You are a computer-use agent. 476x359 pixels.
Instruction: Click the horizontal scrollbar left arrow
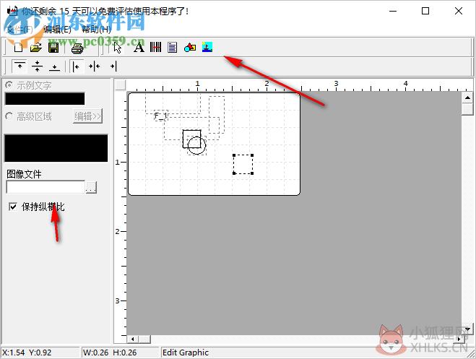tap(132, 339)
